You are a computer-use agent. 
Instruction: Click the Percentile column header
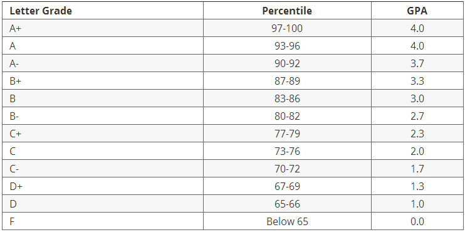(x=287, y=11)
